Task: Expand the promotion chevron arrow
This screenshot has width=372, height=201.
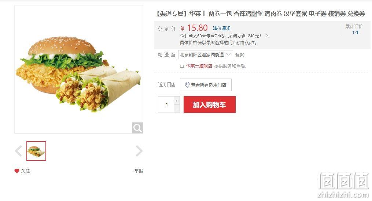Action: (x=267, y=36)
